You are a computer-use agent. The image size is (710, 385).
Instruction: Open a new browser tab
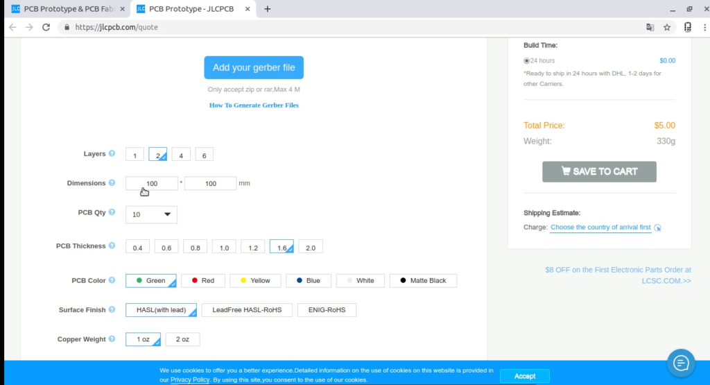coord(267,9)
